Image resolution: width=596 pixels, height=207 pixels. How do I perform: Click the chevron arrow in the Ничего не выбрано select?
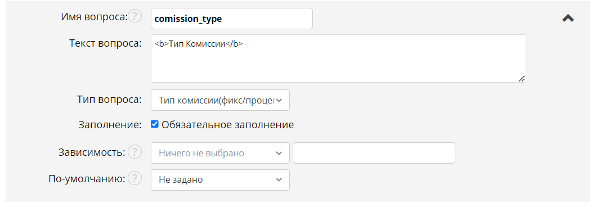coord(279,154)
